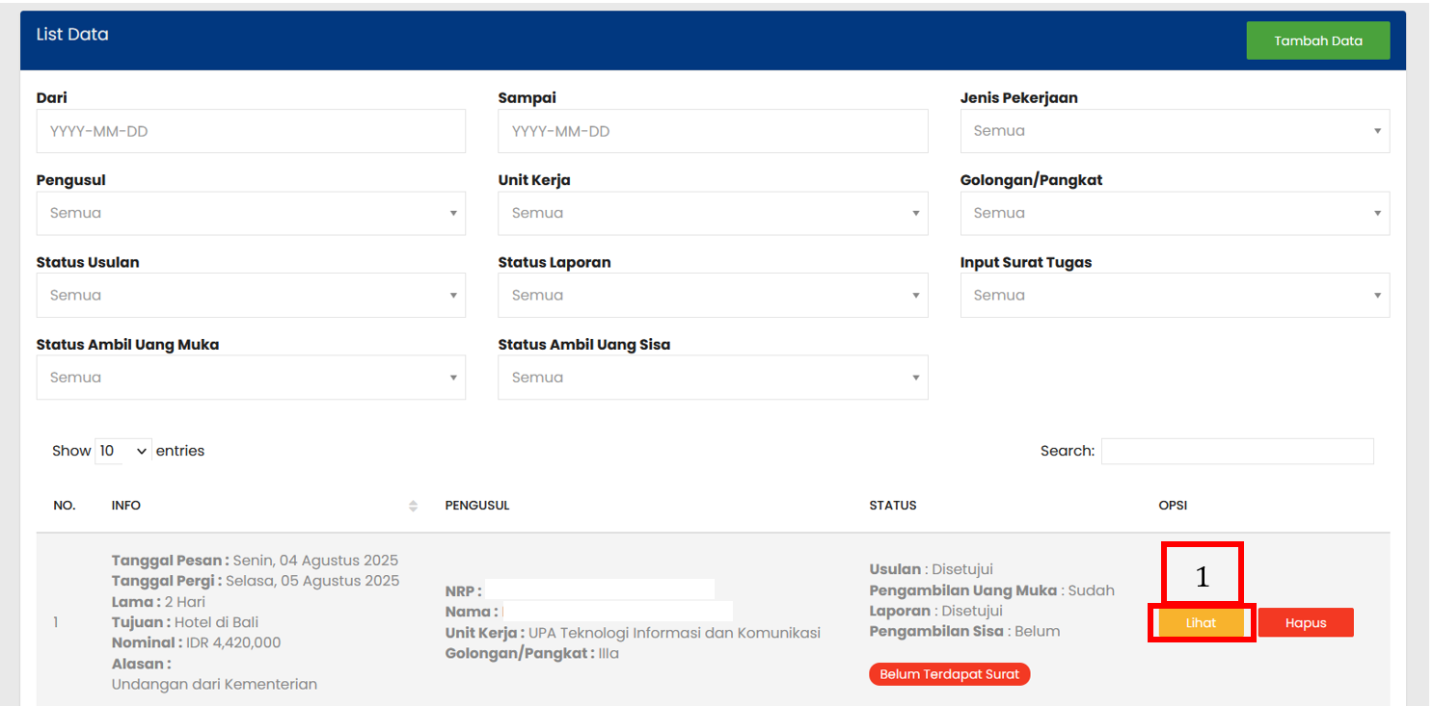Viewport: 1434px width, 706px height.
Task: Open the Unit Kerja dropdown
Action: tap(713, 213)
